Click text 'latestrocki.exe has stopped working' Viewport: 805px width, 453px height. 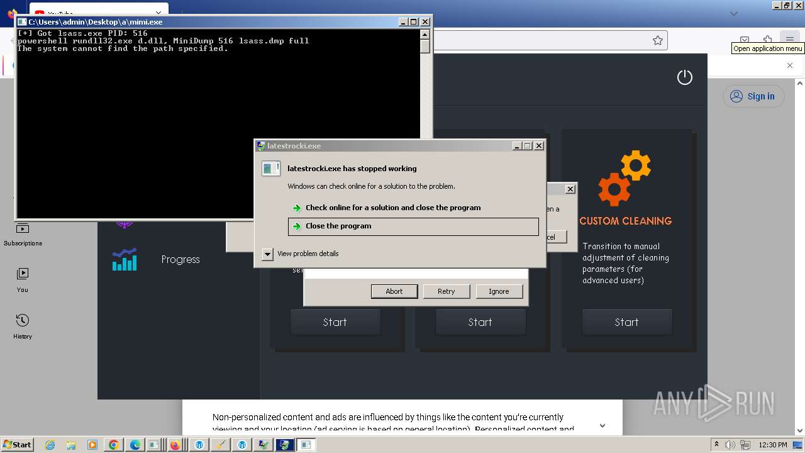[x=352, y=169]
